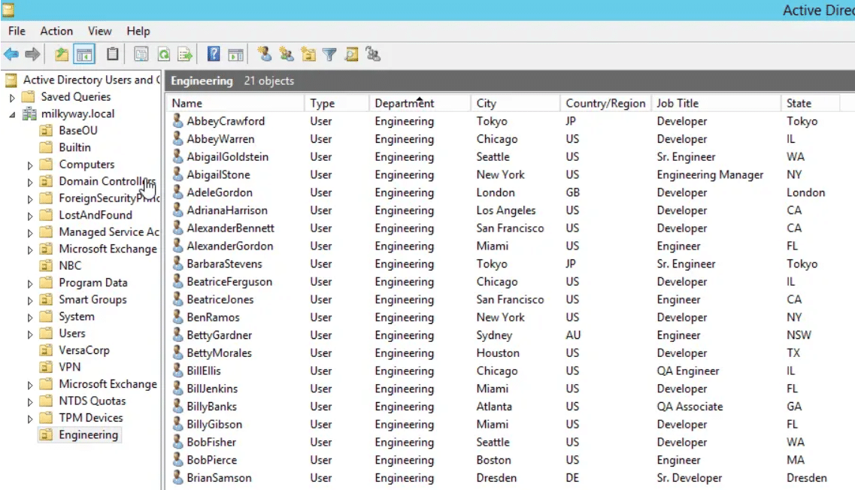Expand the Computers container
The height and width of the screenshot is (490, 855).
[30, 165]
